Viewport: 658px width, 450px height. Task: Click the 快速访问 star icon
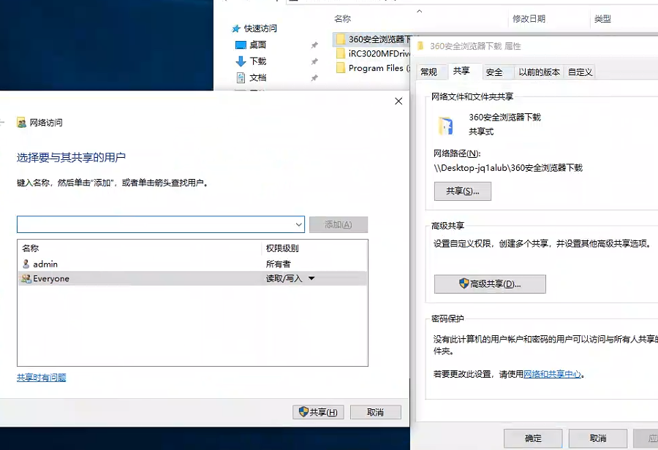click(x=236, y=28)
